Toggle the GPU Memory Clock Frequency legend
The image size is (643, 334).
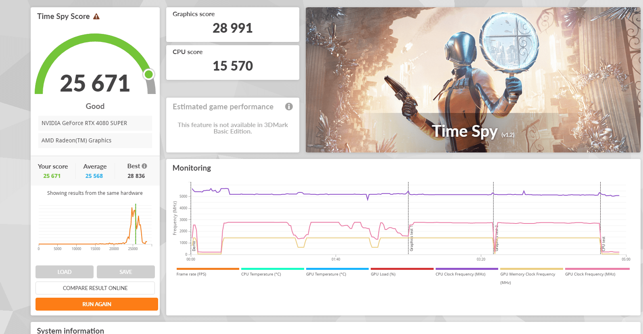532,276
